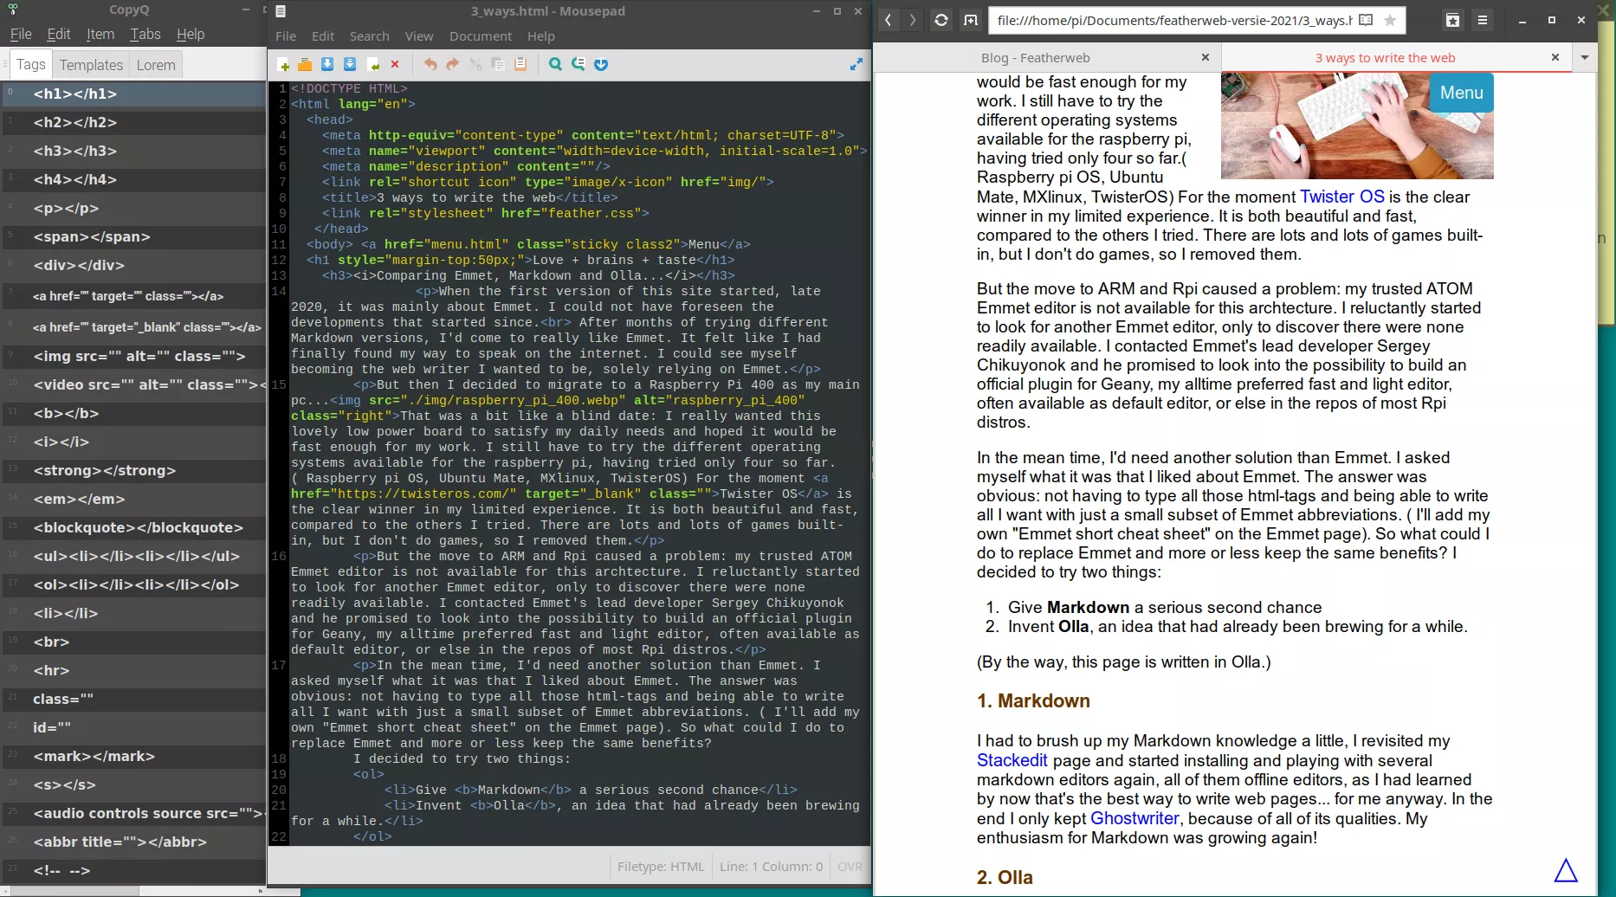Click the paste clipboard icon in Mousepad
This screenshot has width=1616, height=897.
coord(520,65)
